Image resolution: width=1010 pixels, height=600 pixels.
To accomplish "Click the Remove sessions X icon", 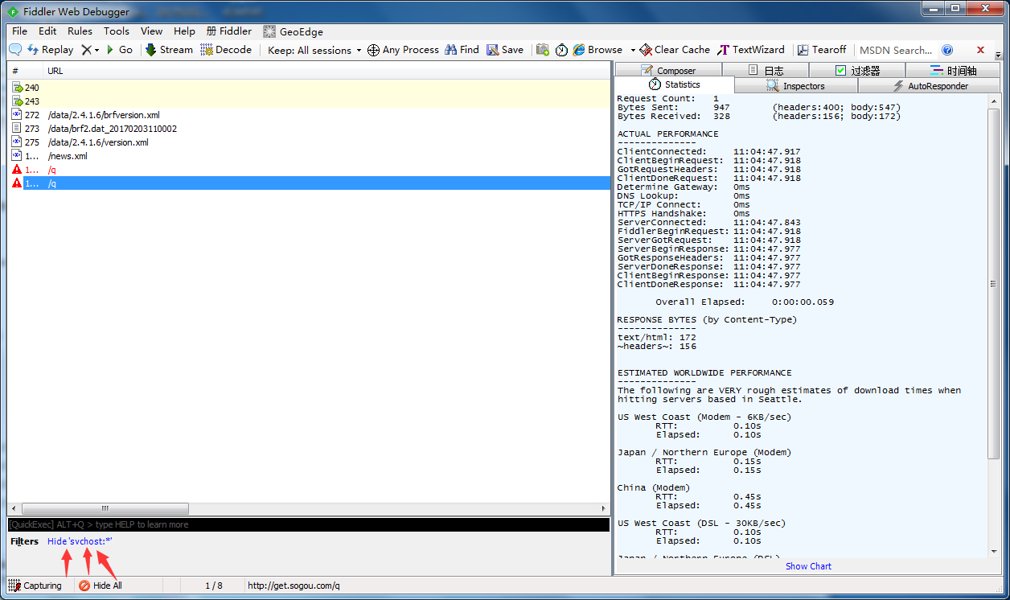I will pyautogui.click(x=86, y=50).
